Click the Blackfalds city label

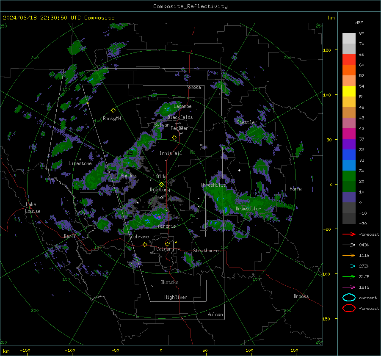180,117
